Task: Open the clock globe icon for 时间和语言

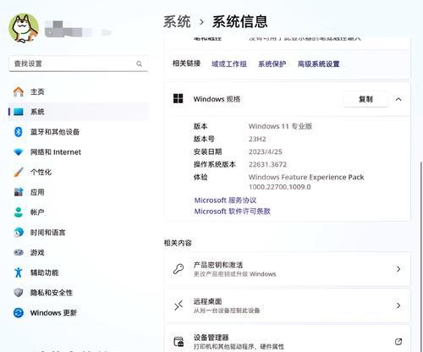Action: (19, 233)
